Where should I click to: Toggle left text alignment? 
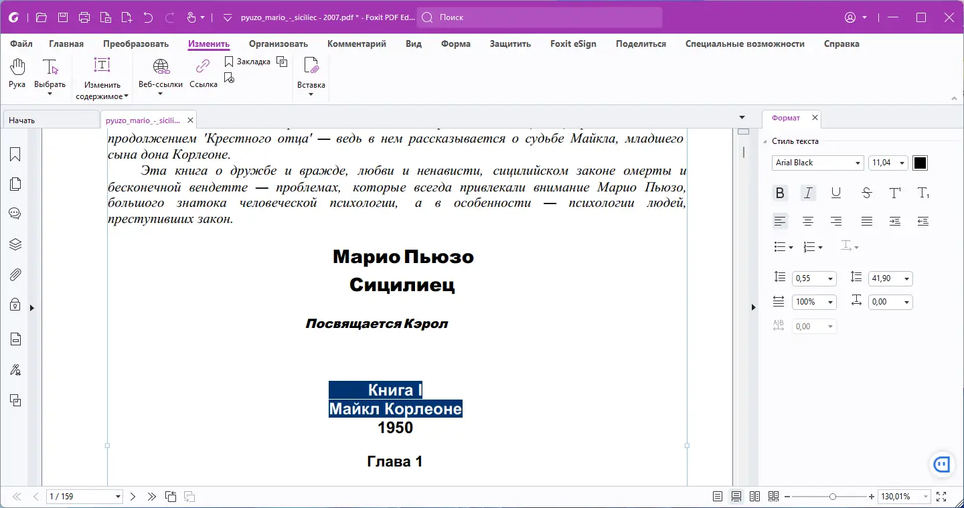[x=780, y=221]
